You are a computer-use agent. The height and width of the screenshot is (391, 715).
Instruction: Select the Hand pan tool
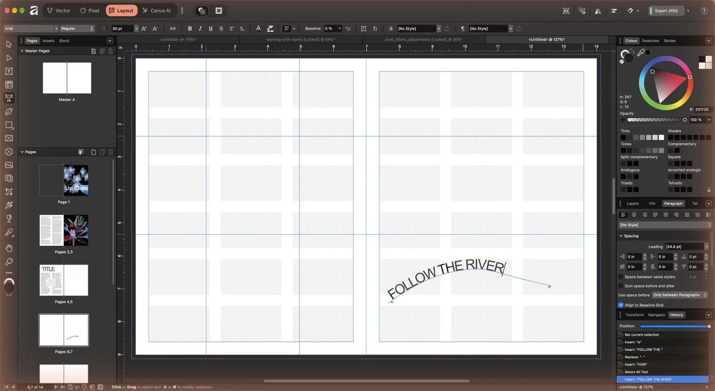click(9, 248)
